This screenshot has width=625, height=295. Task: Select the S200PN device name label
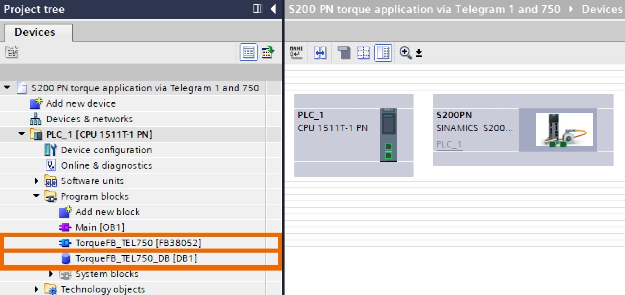pos(454,115)
